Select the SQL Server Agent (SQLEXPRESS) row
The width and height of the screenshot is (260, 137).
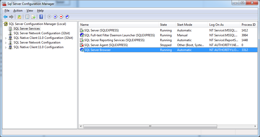click(x=106, y=45)
